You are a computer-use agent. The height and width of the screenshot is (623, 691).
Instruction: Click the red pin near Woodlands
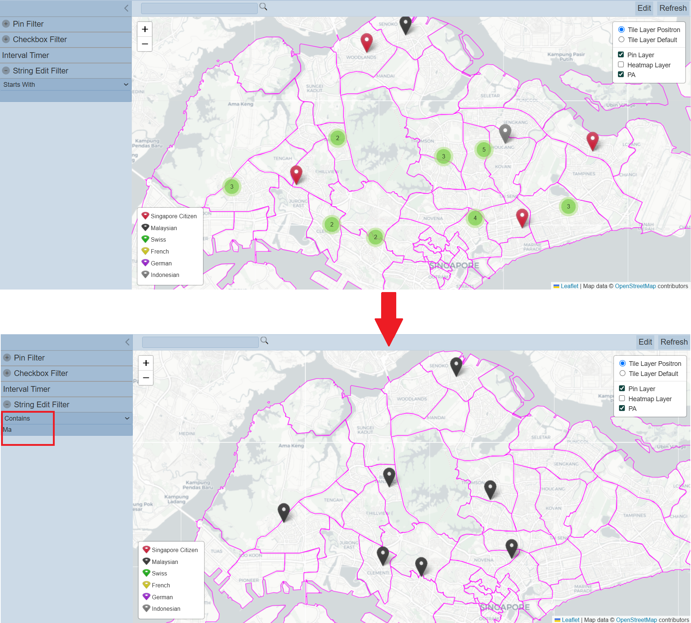[366, 41]
